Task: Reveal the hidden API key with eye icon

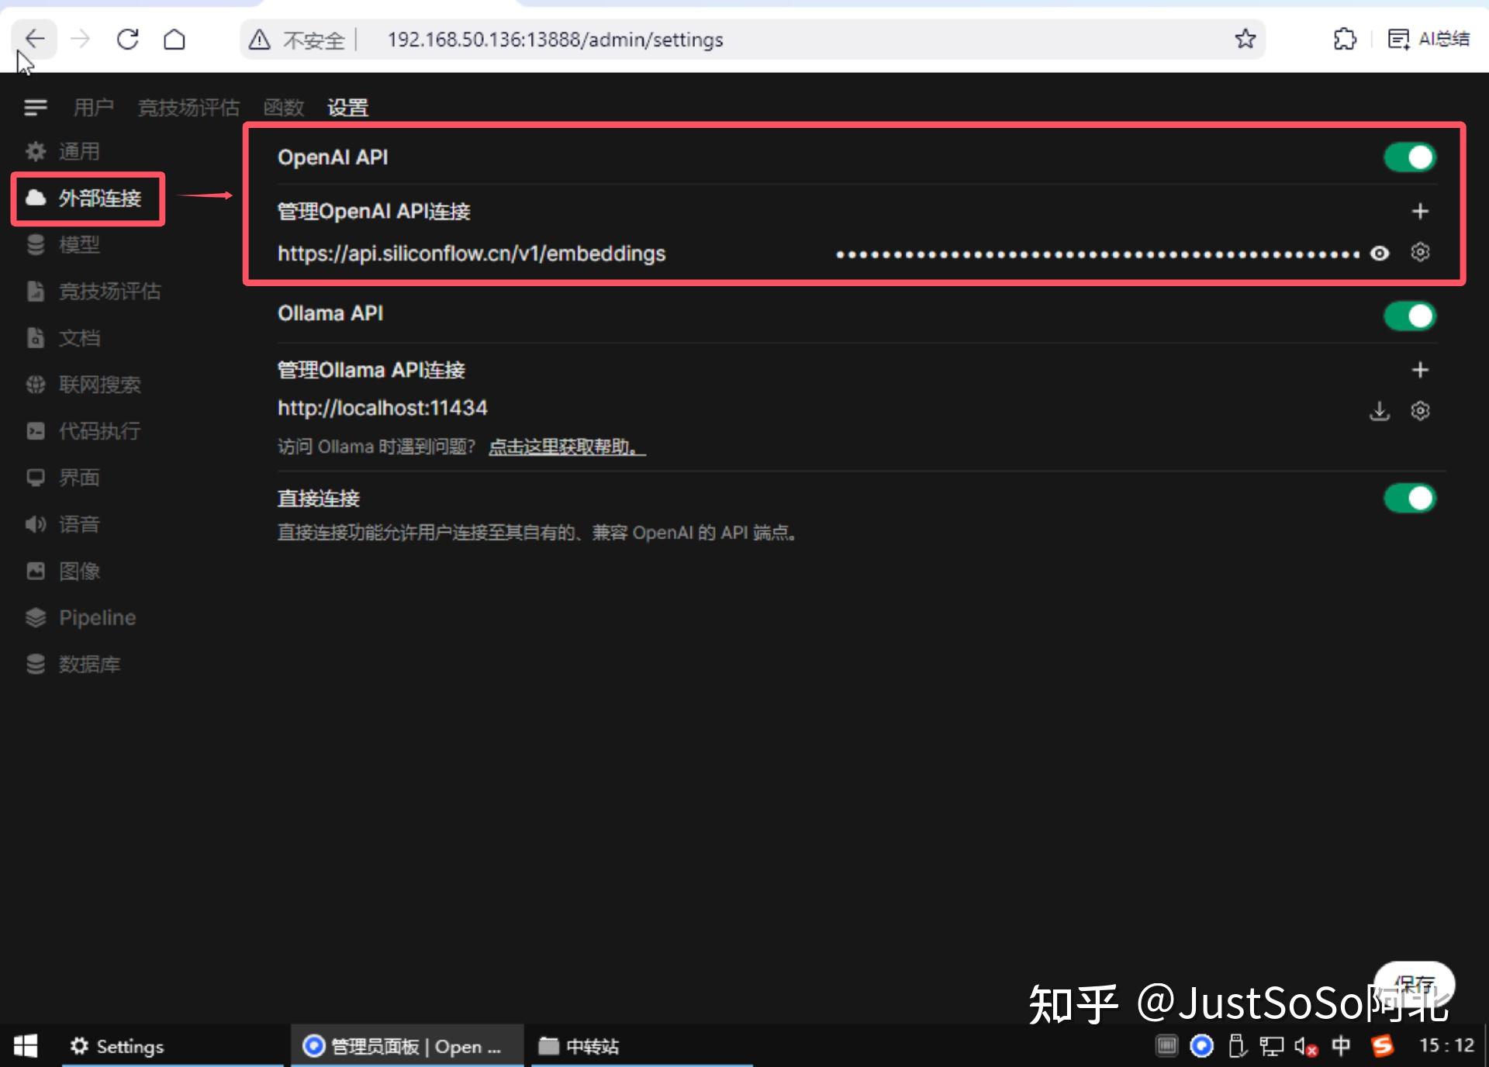Action: click(1380, 253)
